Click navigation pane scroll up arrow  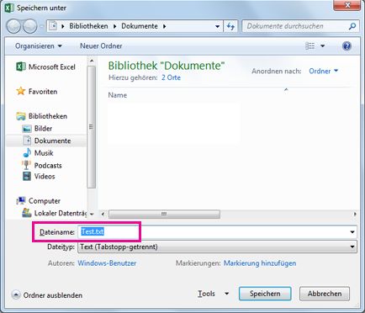pos(92,61)
